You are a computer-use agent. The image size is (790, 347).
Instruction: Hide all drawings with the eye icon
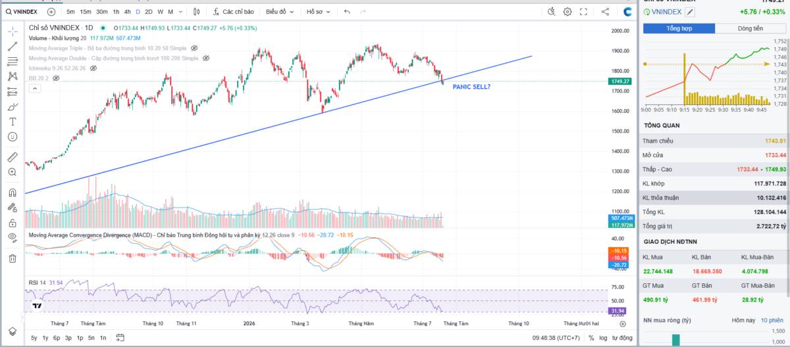pyautogui.click(x=12, y=238)
